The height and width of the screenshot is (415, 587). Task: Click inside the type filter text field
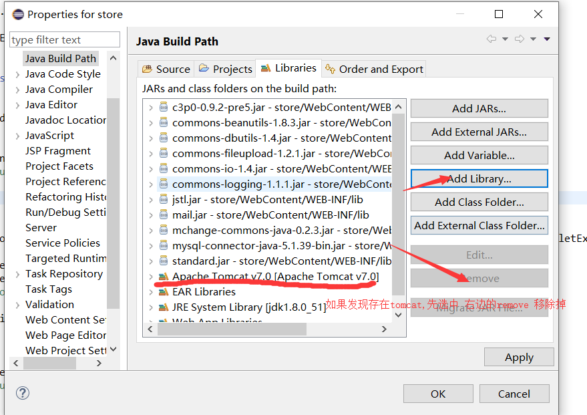(x=64, y=39)
